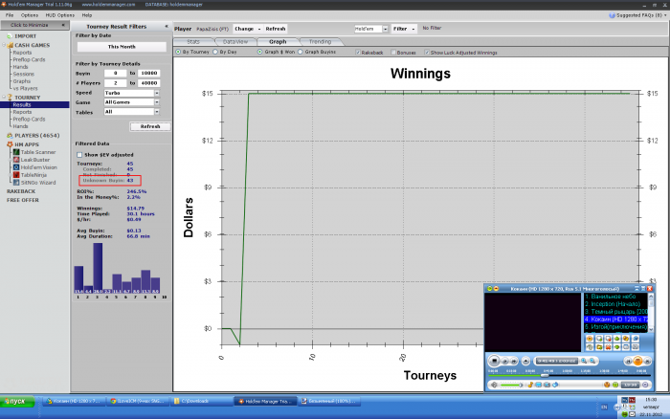
Task: Open the FREE OFFER link in sidebar
Action: coord(23,200)
